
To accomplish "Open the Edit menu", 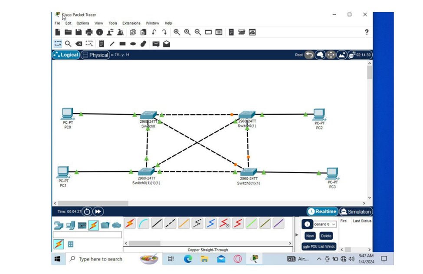I will 68,23.
